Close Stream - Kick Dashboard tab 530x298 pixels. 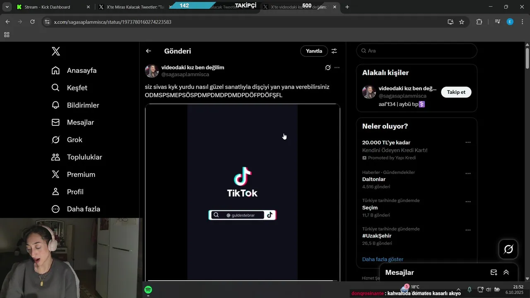88,7
